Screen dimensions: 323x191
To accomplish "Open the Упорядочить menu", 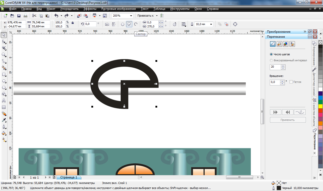I will 69,9.
